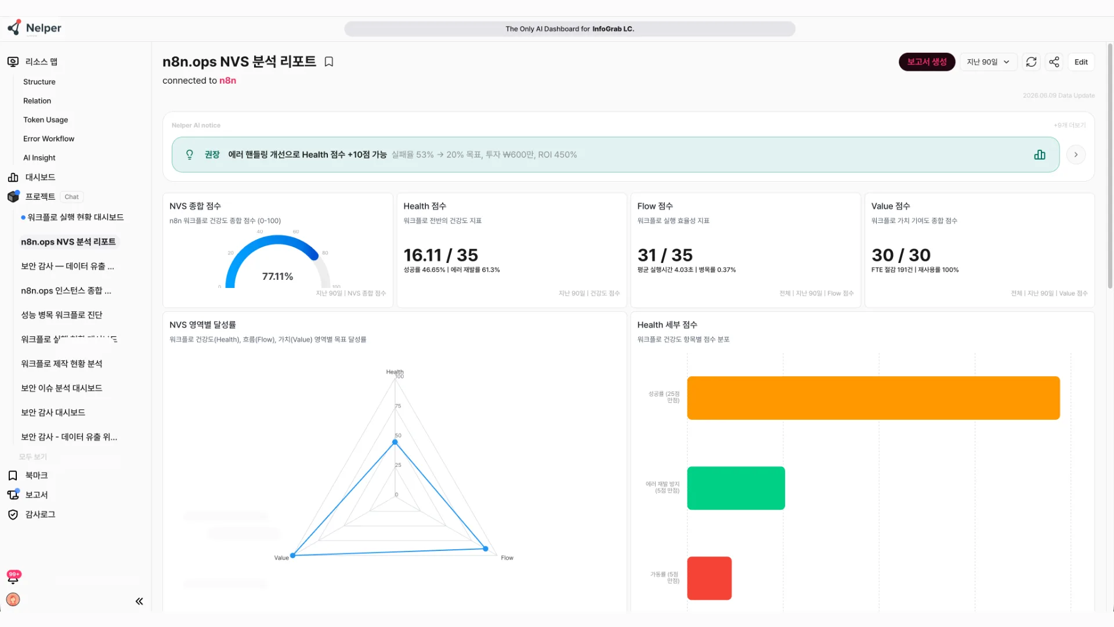Click the chart icon in AI notice banner
Image resolution: width=1114 pixels, height=627 pixels.
[1040, 154]
